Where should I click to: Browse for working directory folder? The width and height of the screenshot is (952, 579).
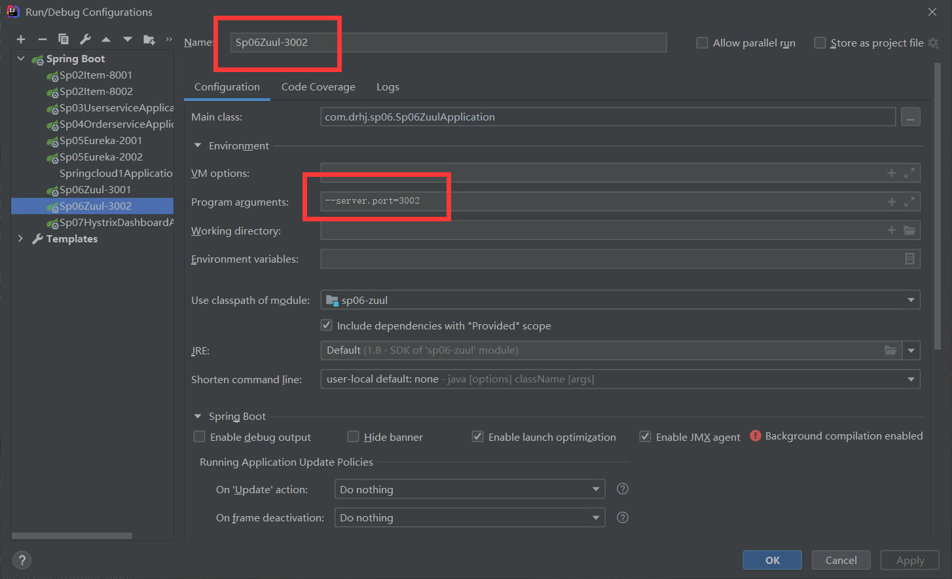(x=909, y=230)
